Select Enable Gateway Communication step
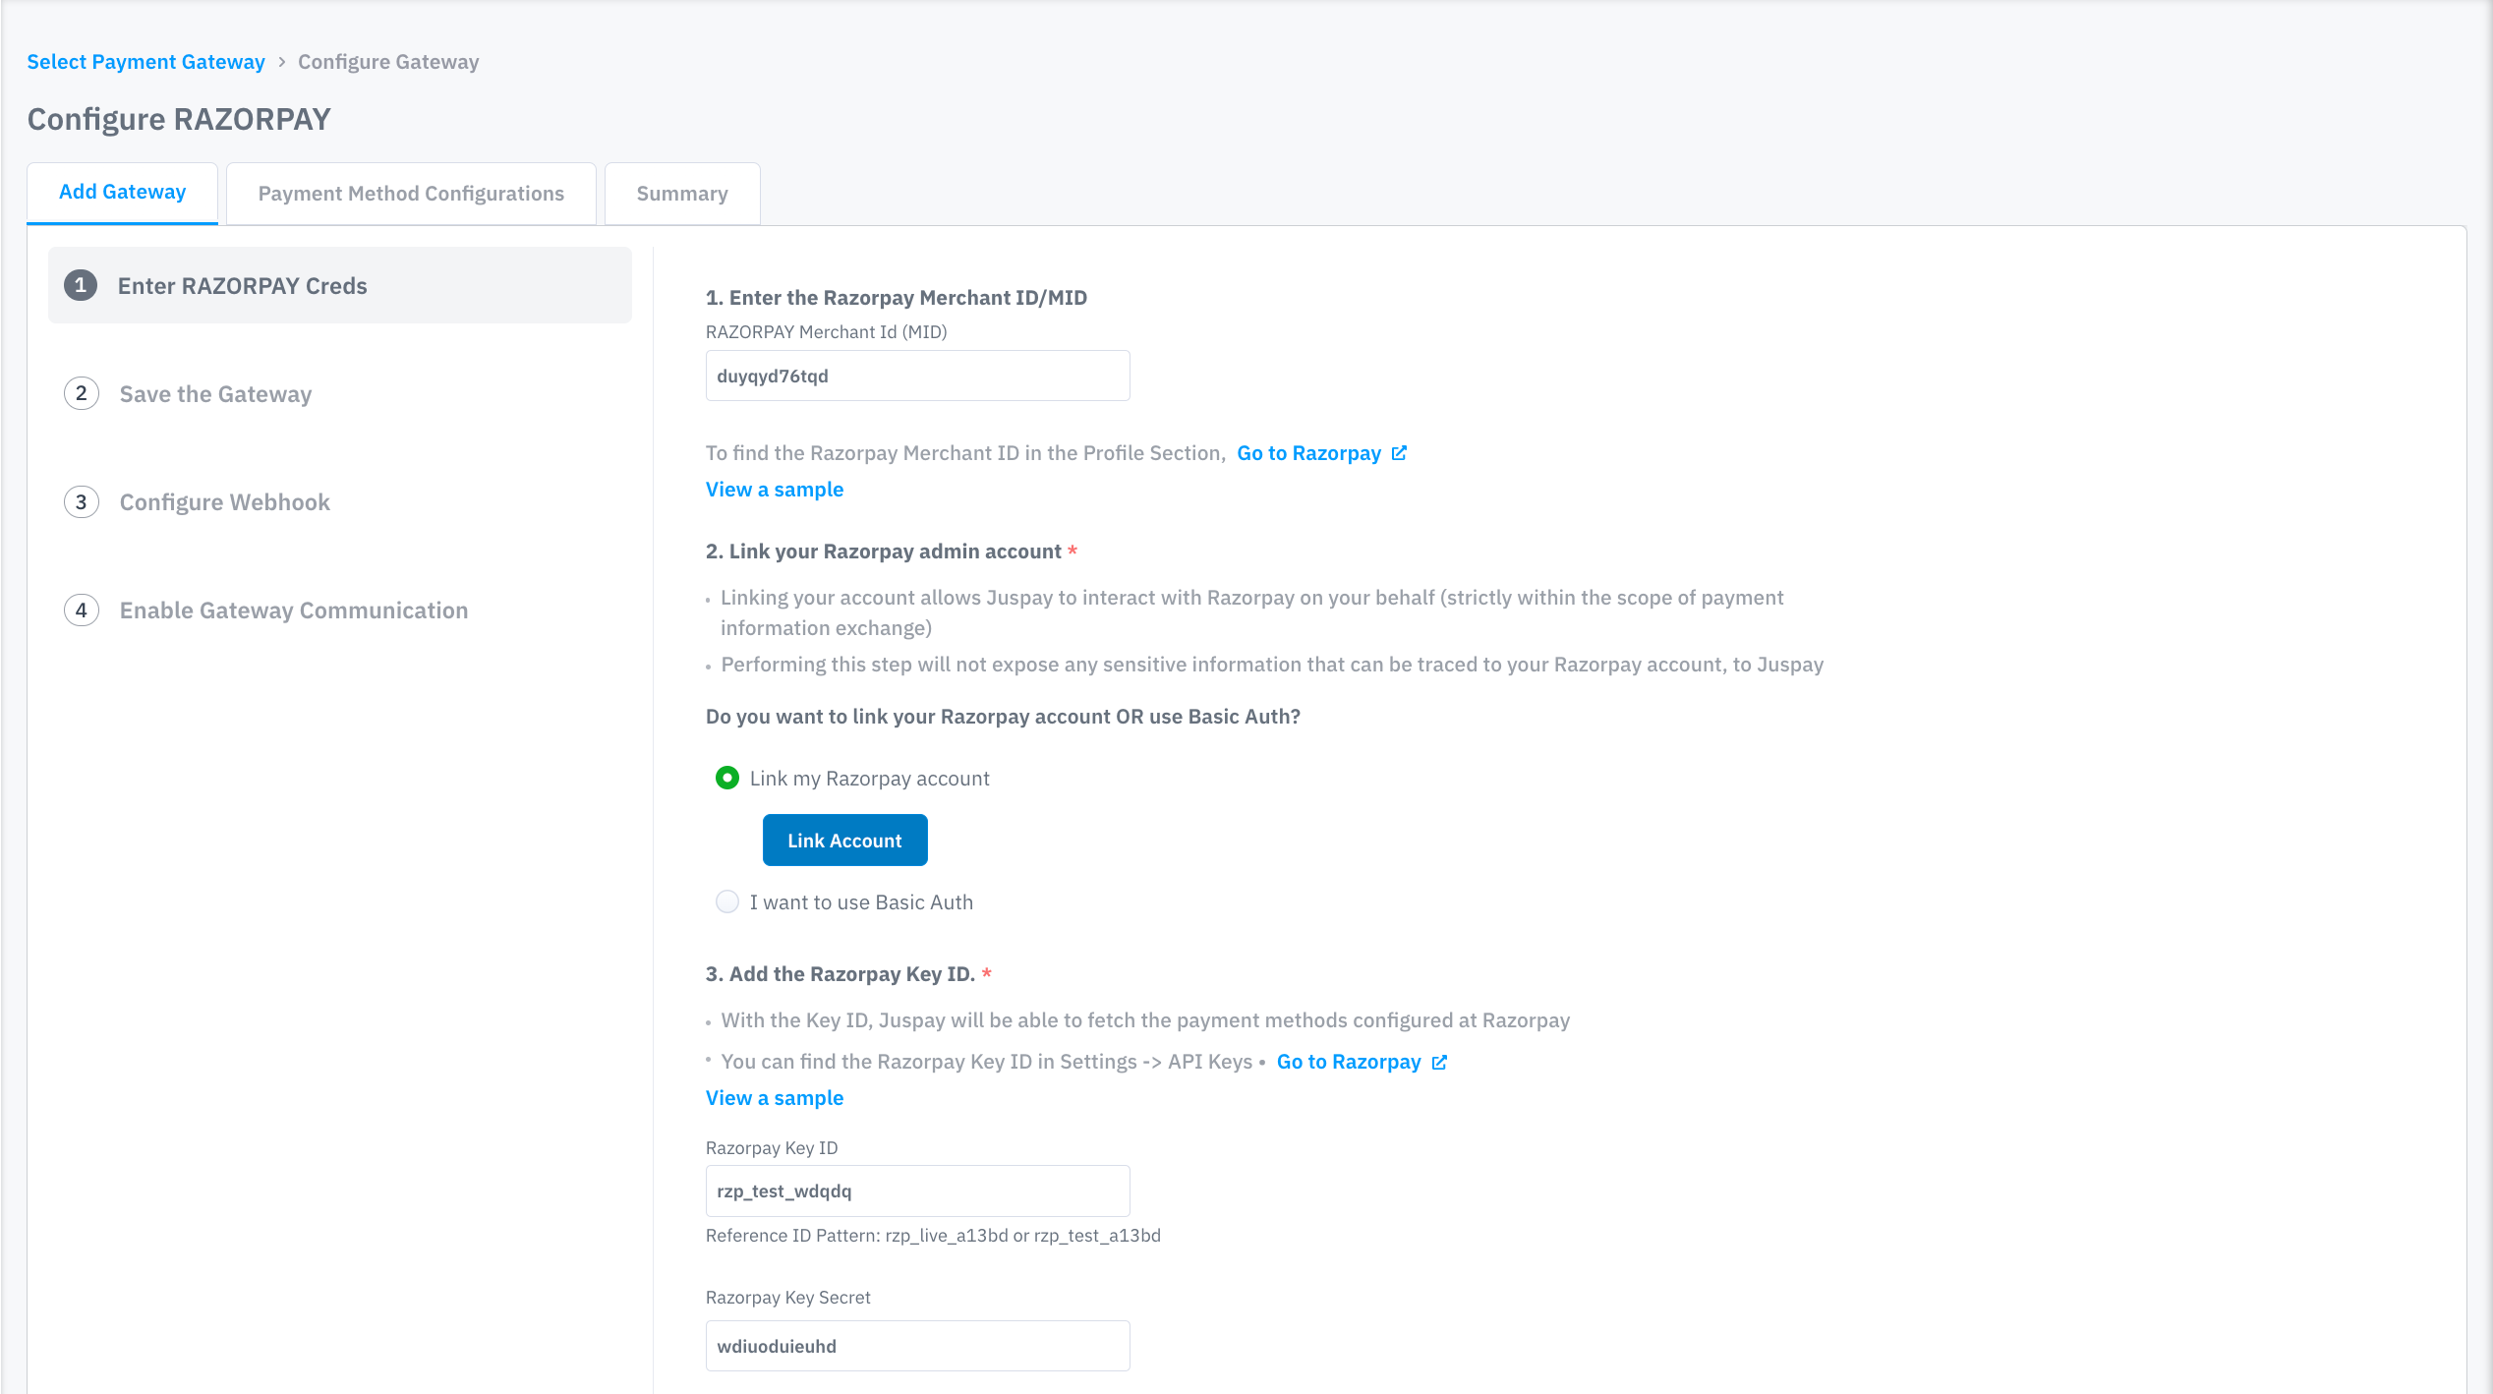2493x1394 pixels. coord(293,610)
